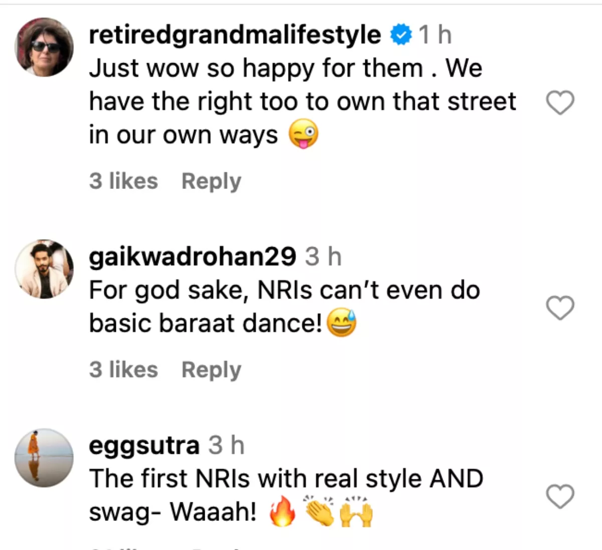
Task: Click the 3 h timestamp beside eggsutra
Action: click(226, 445)
